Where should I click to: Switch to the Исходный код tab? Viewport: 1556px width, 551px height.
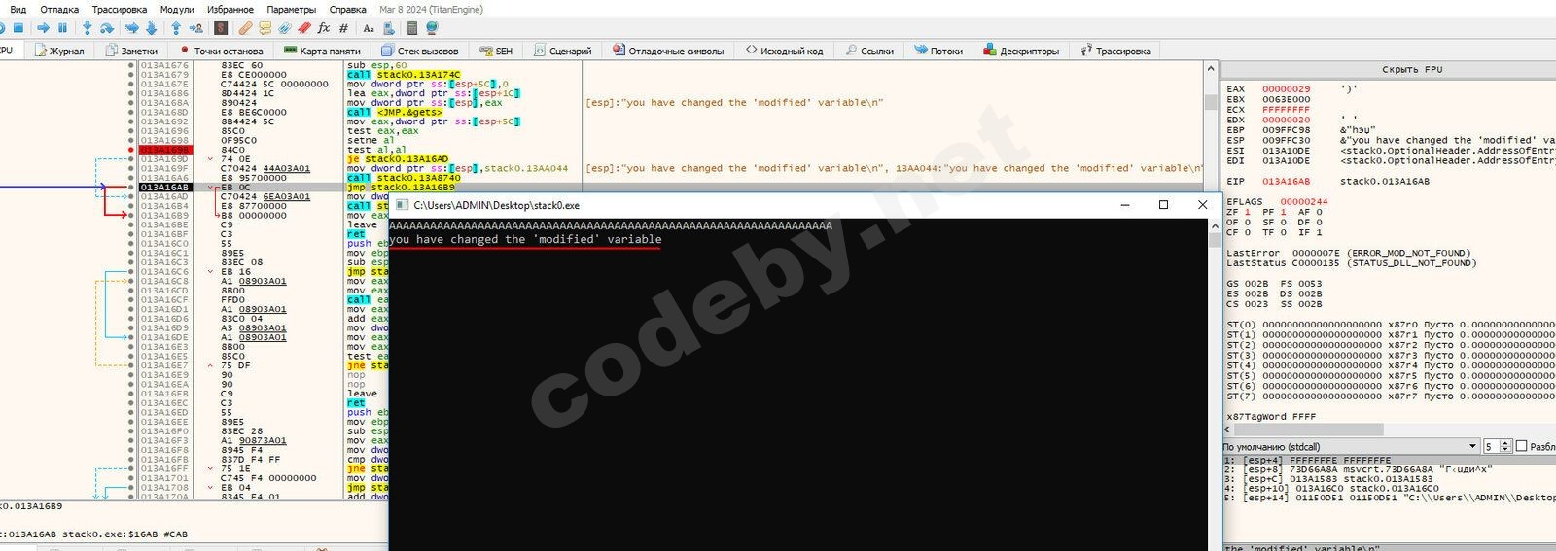[x=784, y=51]
